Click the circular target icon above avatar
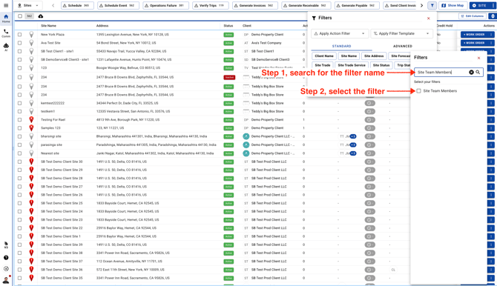Image resolution: width=497 pixels, height=286 pixels. click(6, 269)
